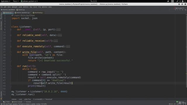Click the power menu icon in system tray
Image resolution: width=187 pixels, height=105 pixels.
pos(183,1)
